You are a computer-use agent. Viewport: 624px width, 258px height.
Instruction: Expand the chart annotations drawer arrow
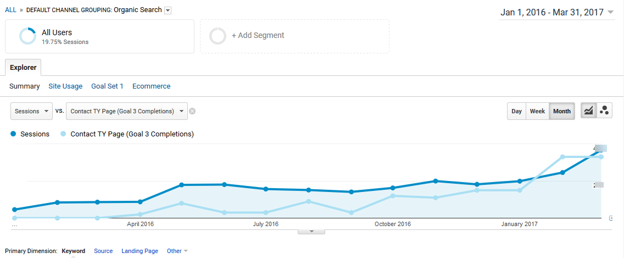(311, 232)
